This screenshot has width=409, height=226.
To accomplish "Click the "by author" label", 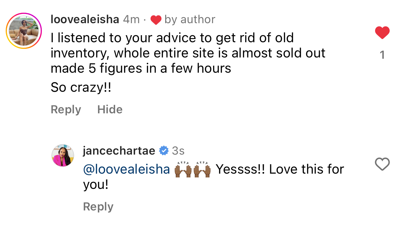I will tap(190, 20).
